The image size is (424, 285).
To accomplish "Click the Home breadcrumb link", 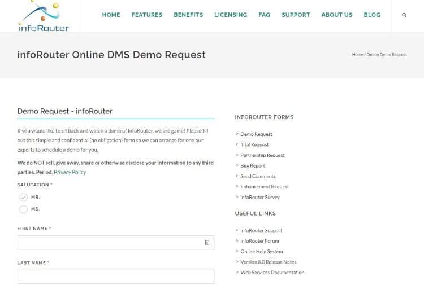I will pyautogui.click(x=357, y=55).
